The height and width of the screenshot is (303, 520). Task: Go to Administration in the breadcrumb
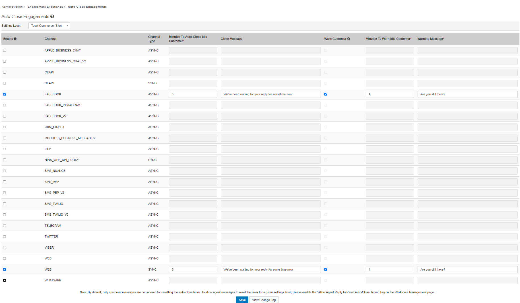pos(12,7)
